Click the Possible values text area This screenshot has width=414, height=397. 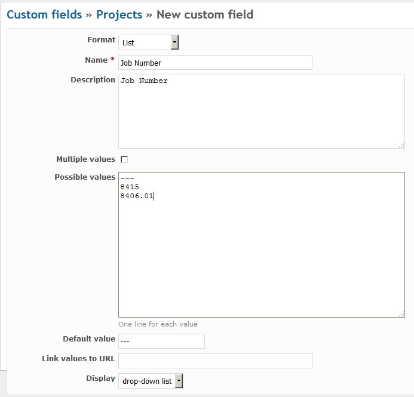click(262, 245)
